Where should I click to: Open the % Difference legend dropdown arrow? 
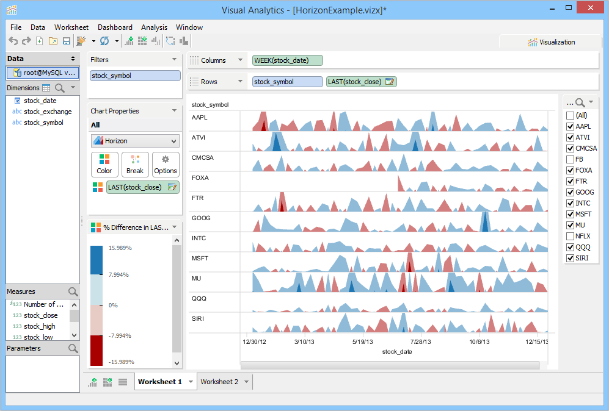click(x=174, y=227)
